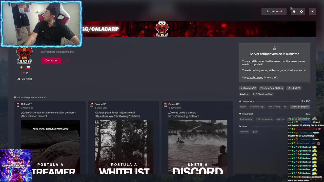Open the notifications icon with badge

coord(294,11)
